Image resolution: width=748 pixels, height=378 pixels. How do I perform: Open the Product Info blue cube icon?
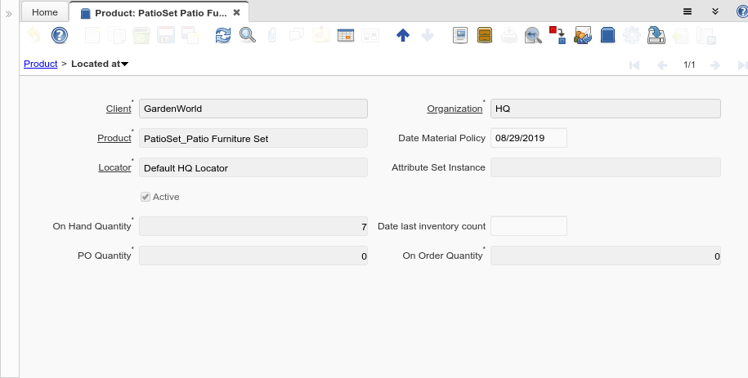click(x=607, y=35)
